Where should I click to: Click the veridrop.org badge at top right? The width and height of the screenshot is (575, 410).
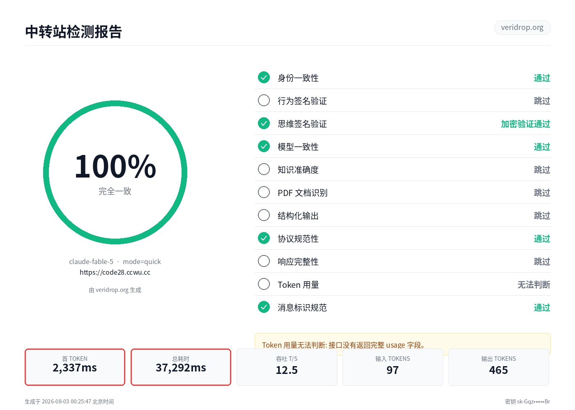(x=522, y=27)
